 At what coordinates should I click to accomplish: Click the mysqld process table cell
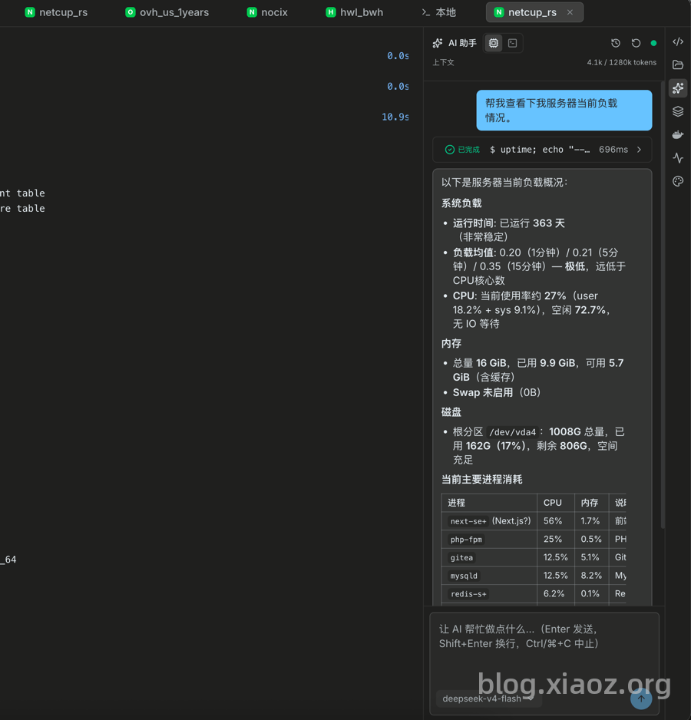tap(489, 576)
